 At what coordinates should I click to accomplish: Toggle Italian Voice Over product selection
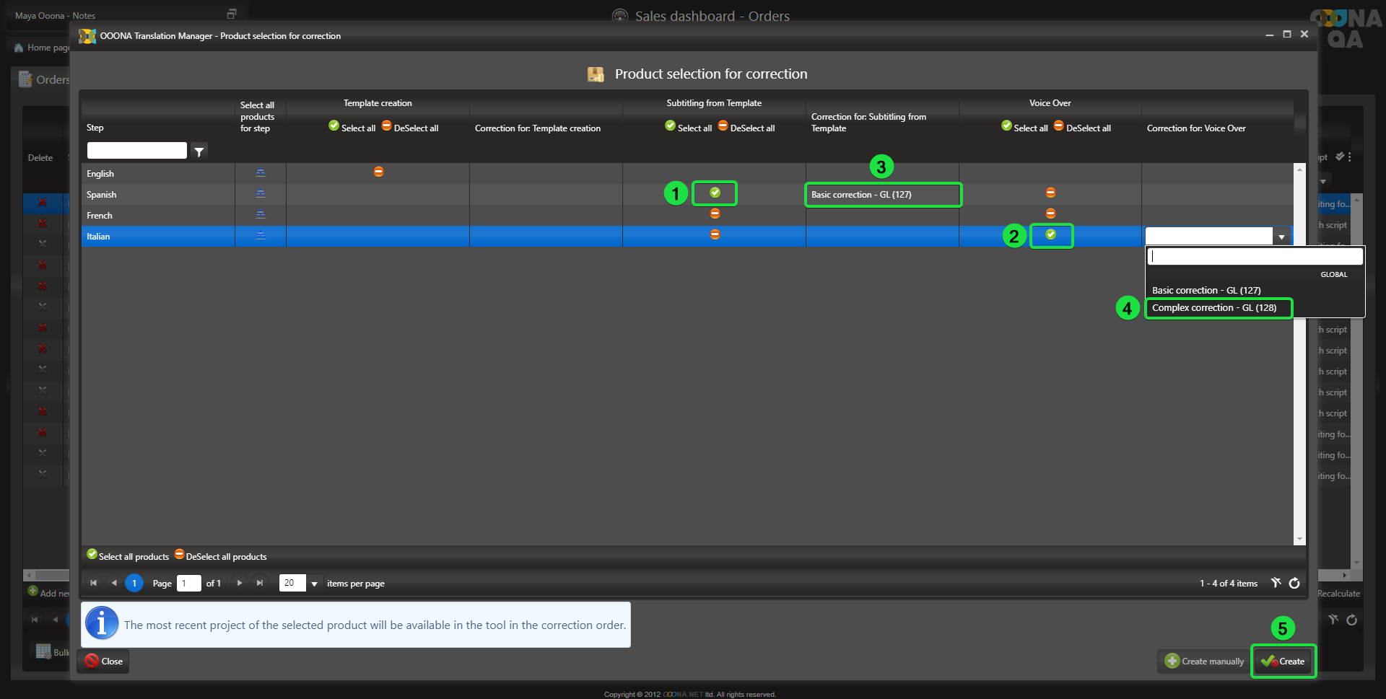click(x=1051, y=234)
